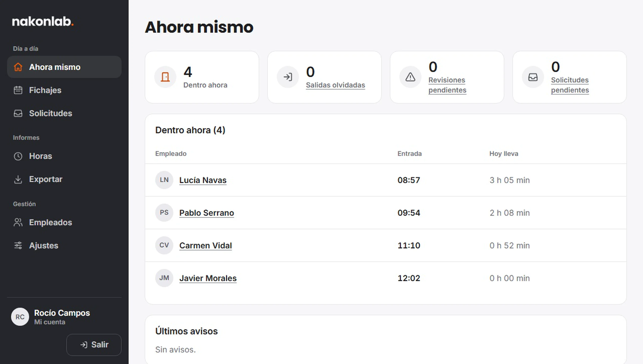Open the Salidas olvidadas link
Screen dimensions: 643x364
click(335, 85)
